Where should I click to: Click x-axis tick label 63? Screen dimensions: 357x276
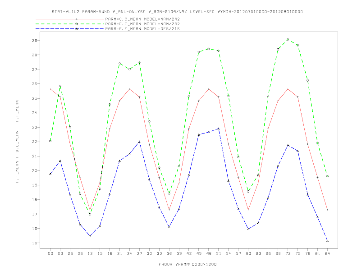(258, 253)
